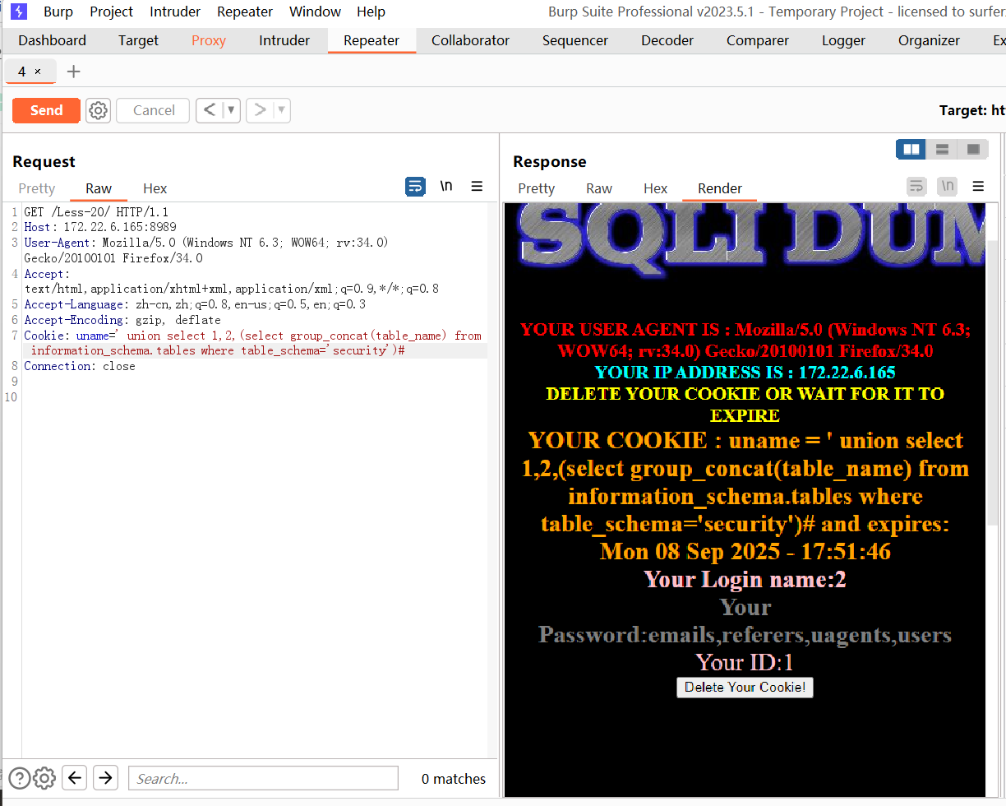Click Delete Your Cookie! button
This screenshot has height=806, width=1006.
point(745,687)
